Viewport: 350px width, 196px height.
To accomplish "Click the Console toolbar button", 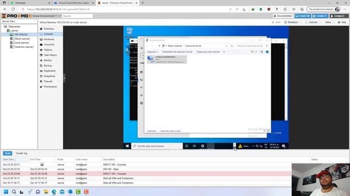I will click(x=311, y=22).
